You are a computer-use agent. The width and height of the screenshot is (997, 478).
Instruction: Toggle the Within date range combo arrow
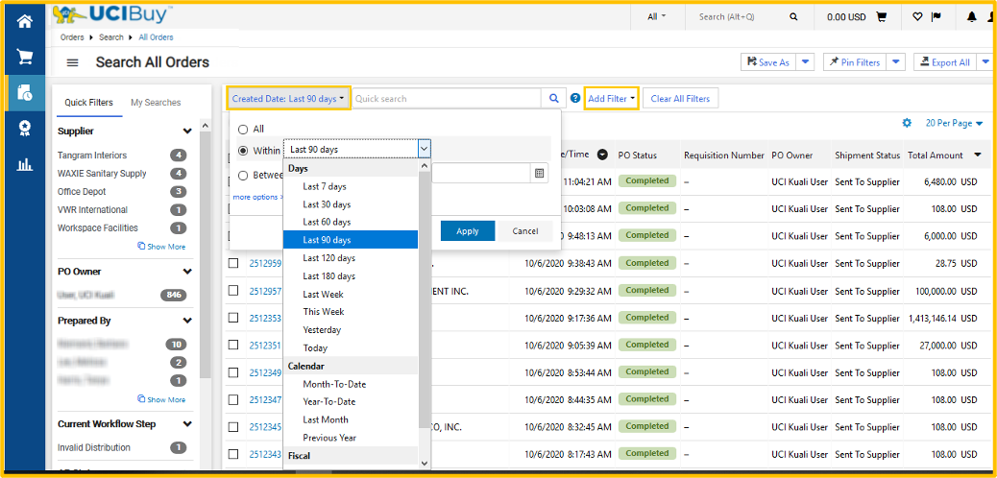tap(425, 150)
